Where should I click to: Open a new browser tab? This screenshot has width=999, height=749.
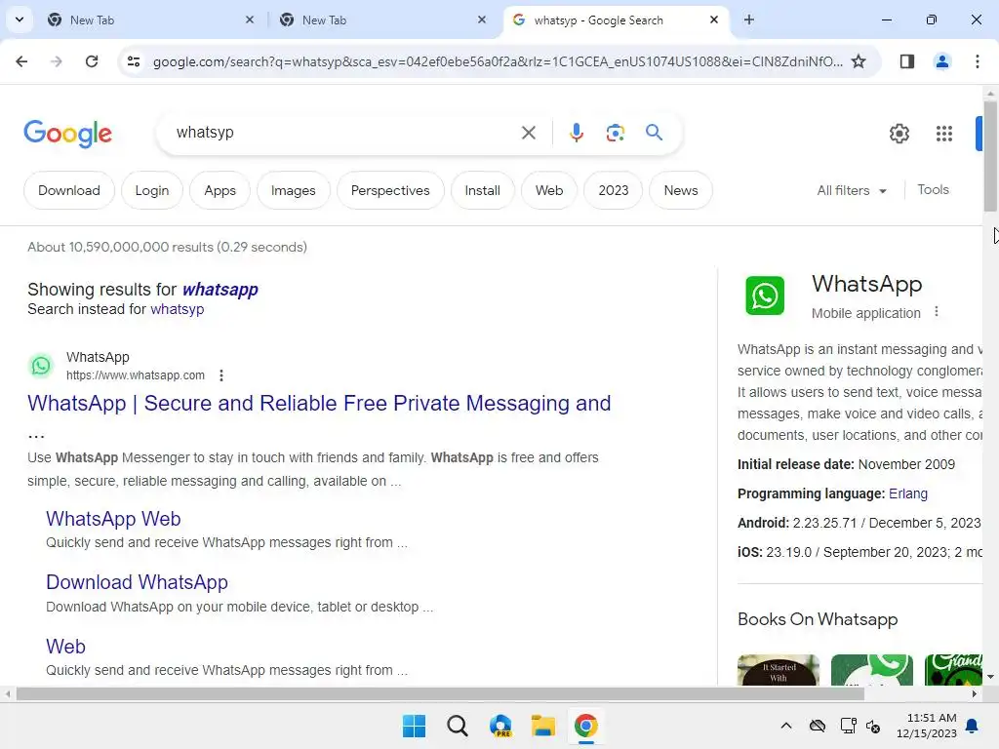pos(749,20)
